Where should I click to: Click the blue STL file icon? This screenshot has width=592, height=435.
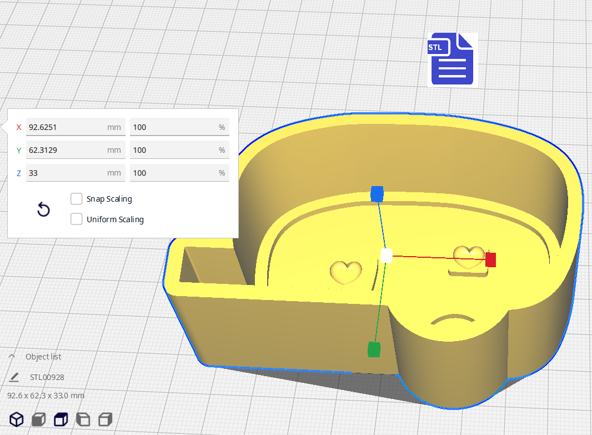point(452,59)
